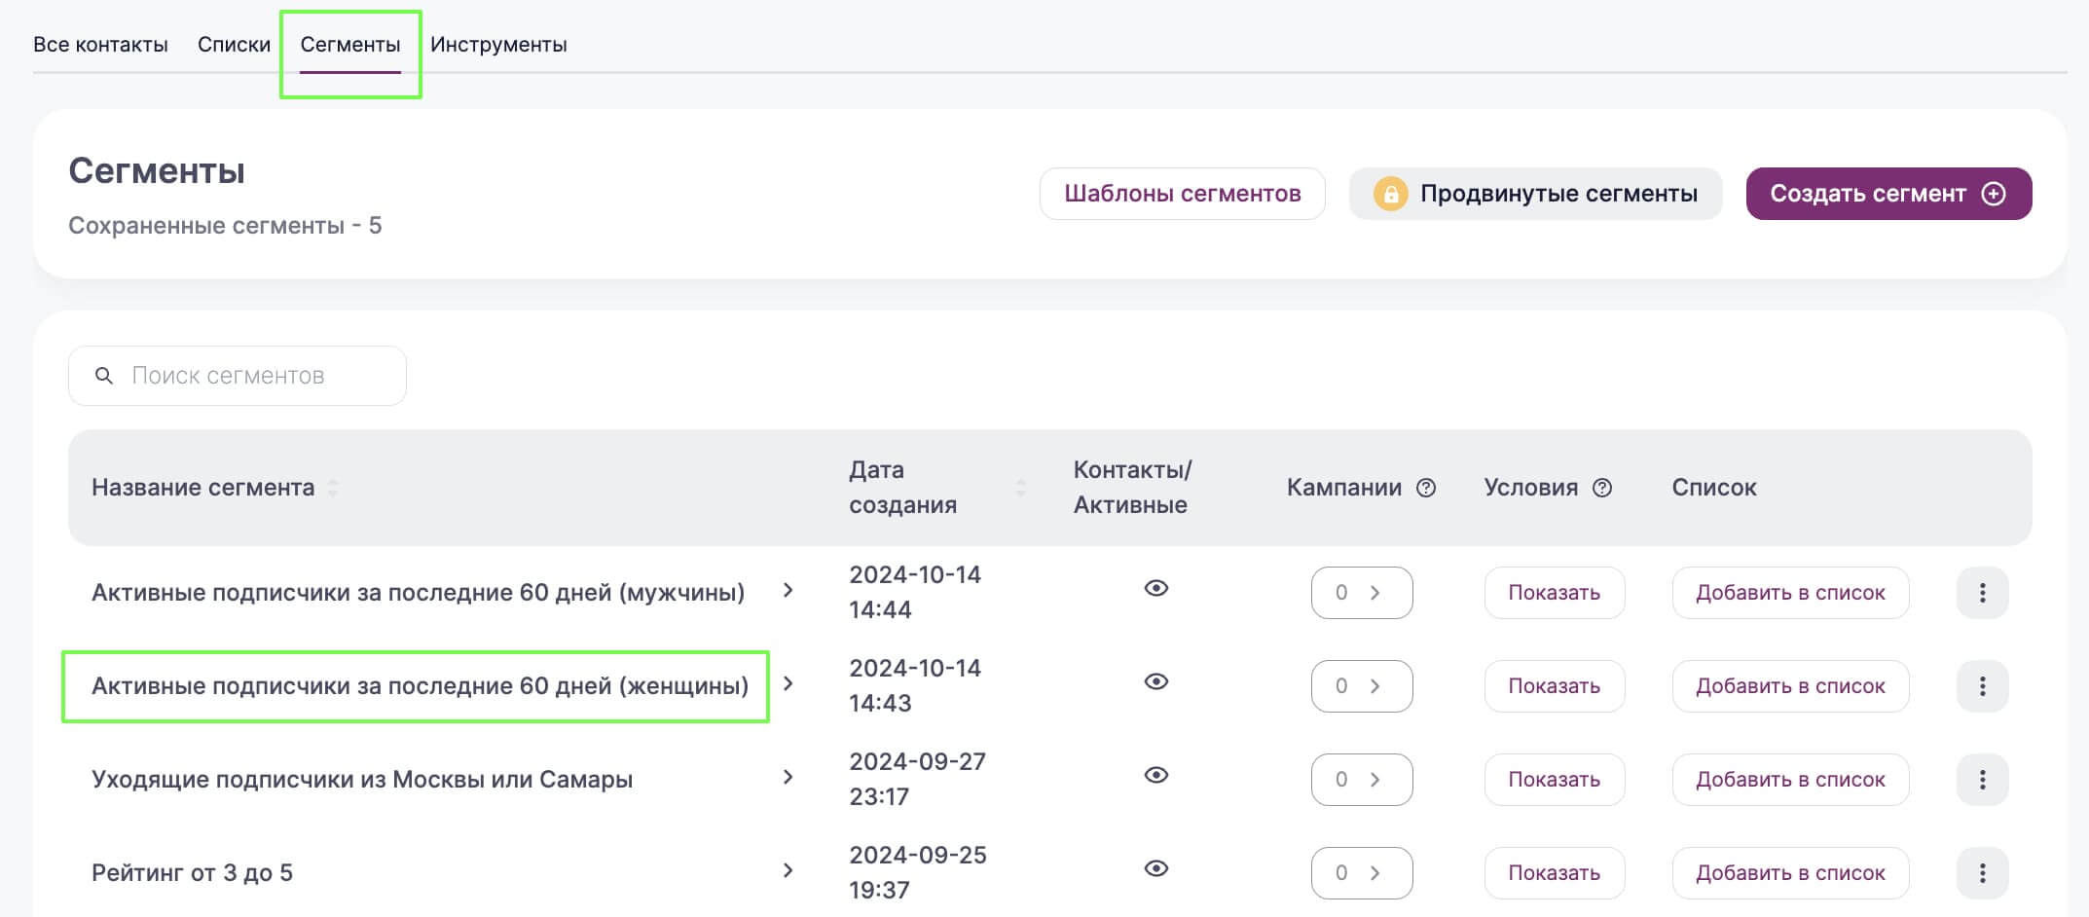Click the Продвинутые сегменты button
Image resolution: width=2089 pixels, height=917 pixels.
pyautogui.click(x=1535, y=194)
